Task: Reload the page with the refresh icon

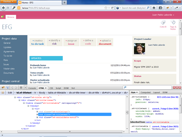Action: coord(112,8)
